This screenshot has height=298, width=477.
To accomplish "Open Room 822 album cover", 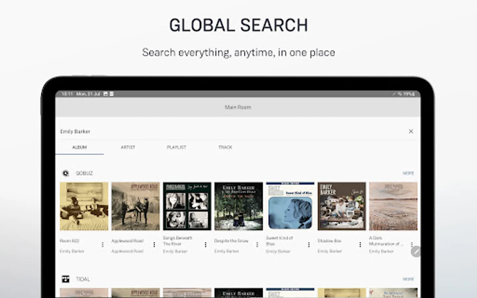I will [84, 206].
